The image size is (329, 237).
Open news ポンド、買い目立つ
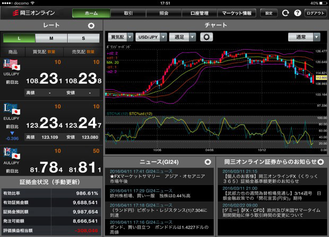pyautogui.click(x=159, y=227)
